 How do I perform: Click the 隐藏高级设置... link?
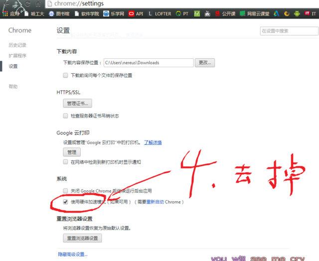[73, 255]
